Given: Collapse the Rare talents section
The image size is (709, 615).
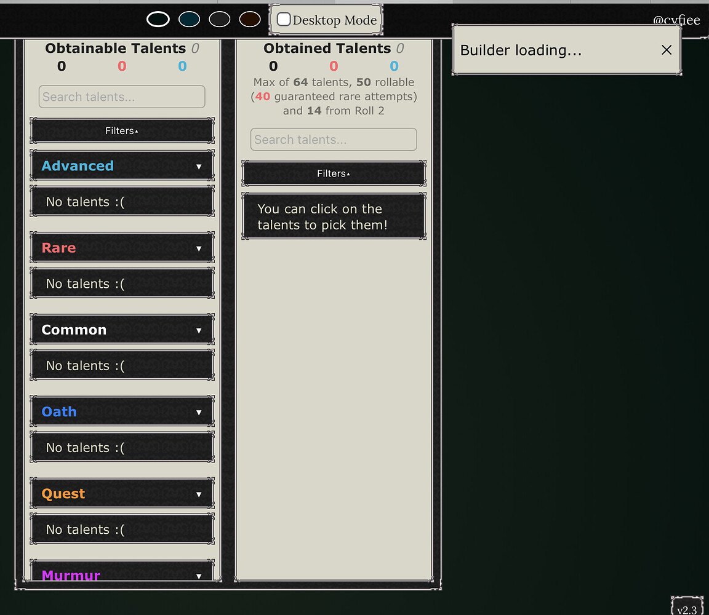Looking at the screenshot, I should point(198,248).
